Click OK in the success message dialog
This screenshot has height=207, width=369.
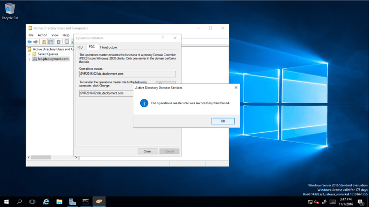point(223,121)
